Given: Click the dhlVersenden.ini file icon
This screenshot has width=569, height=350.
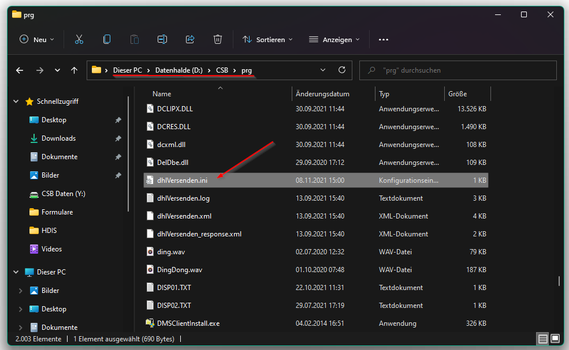Looking at the screenshot, I should (150, 180).
